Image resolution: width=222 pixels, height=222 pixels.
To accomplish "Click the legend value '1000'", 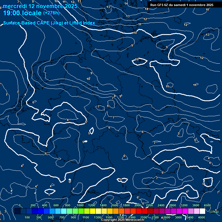I will pyautogui.click(x=80, y=205).
